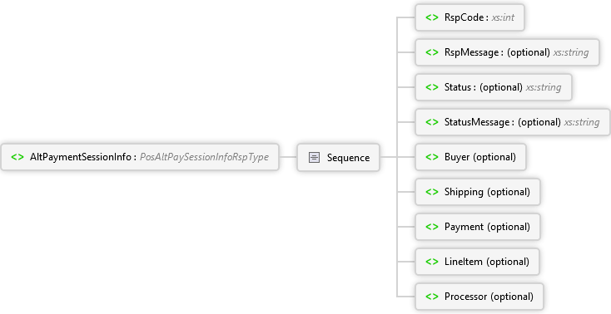Open the PosAltPaySessionInfoRspType type link

[x=204, y=157]
